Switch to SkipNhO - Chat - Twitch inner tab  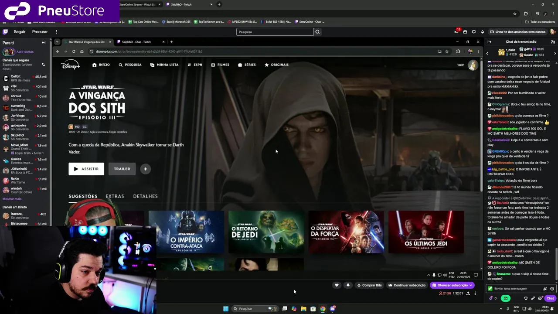pos(141,42)
